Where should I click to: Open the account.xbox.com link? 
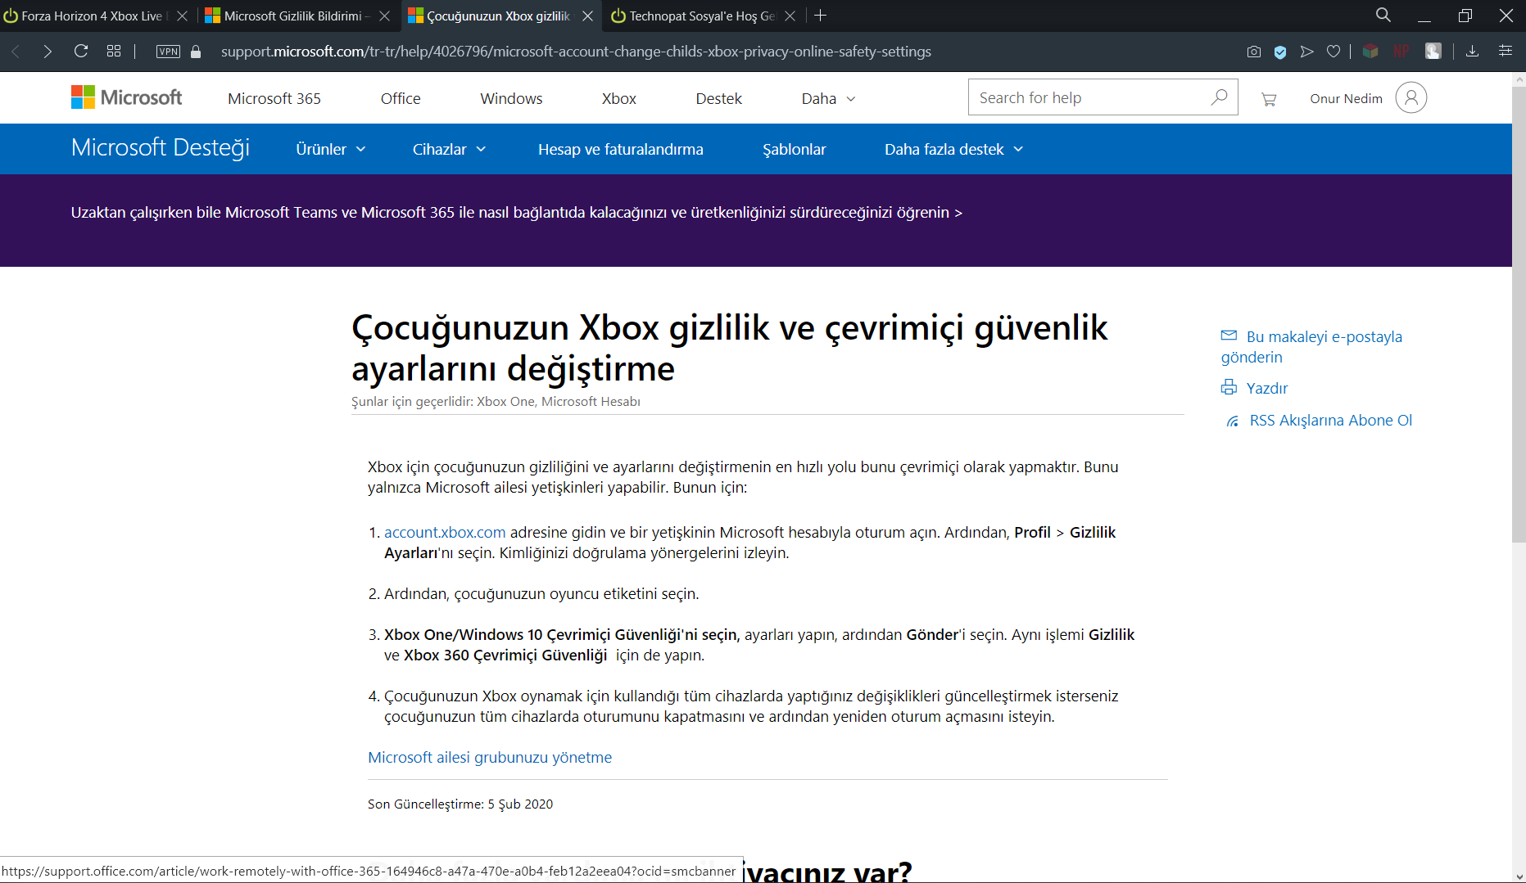tap(444, 532)
